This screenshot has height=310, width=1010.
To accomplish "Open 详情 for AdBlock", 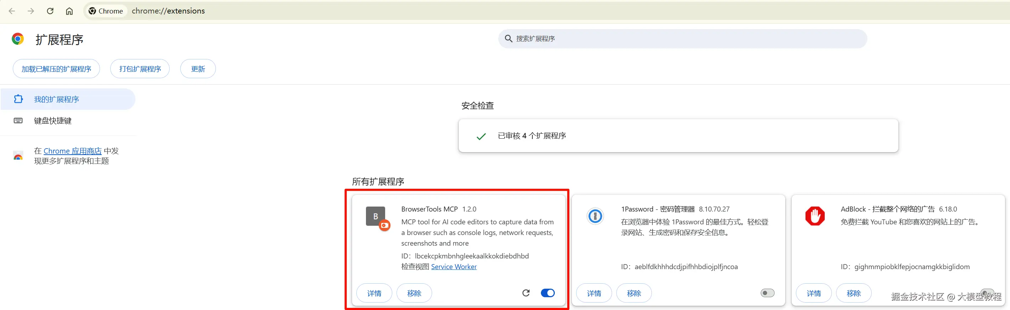I will (x=814, y=293).
